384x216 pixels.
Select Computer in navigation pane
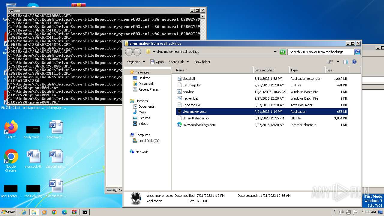(142, 135)
